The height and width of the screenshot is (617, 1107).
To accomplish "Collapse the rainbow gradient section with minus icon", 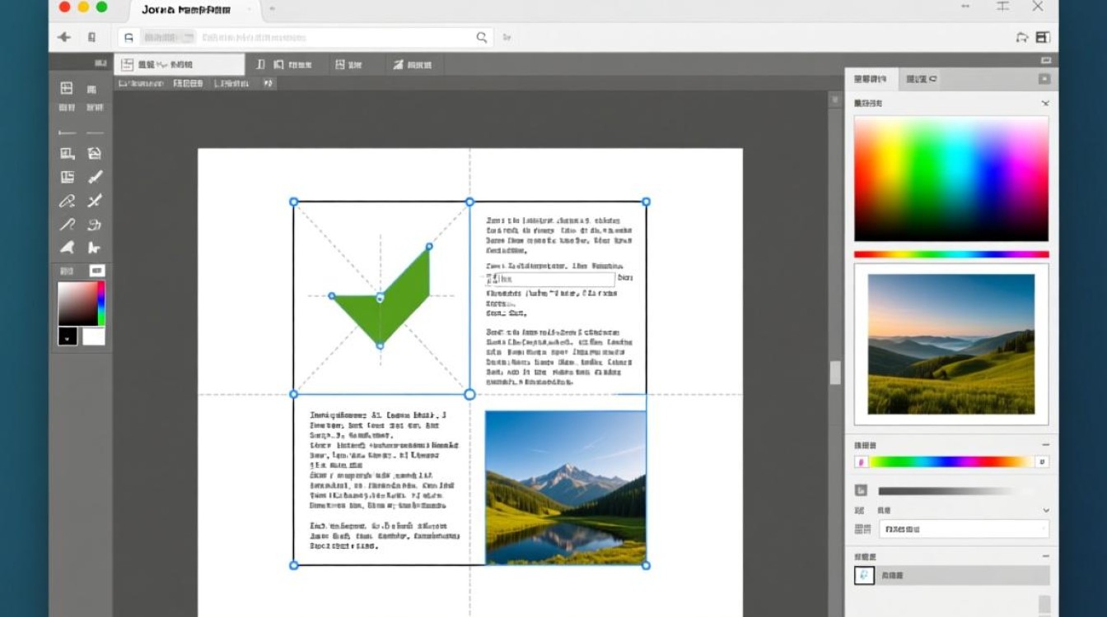I will tap(1044, 445).
